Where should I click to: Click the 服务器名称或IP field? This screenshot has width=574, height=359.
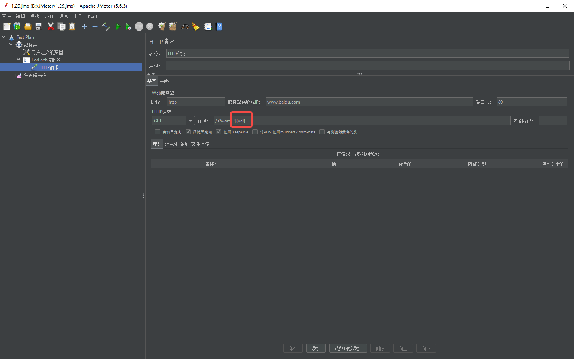tap(369, 102)
